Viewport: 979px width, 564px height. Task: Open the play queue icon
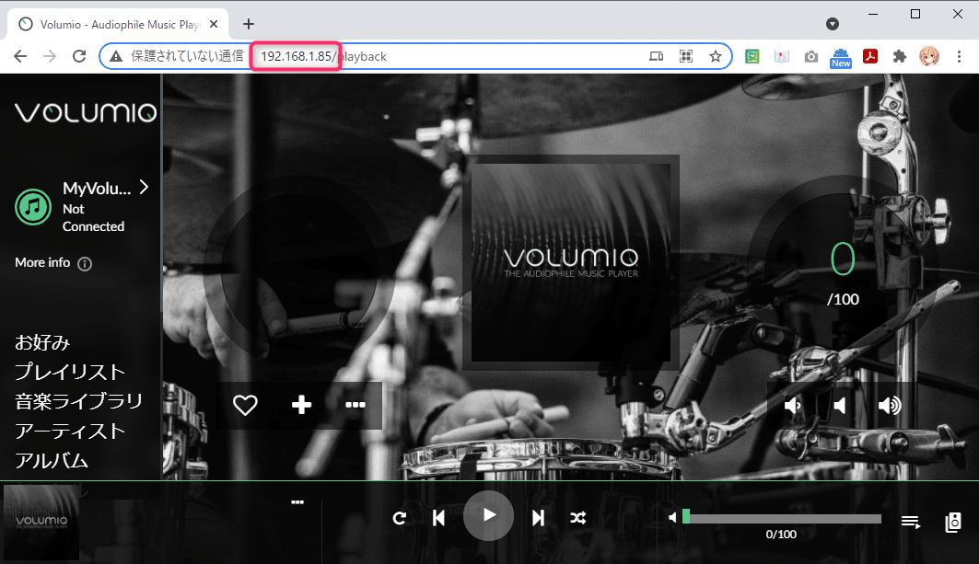pos(911,522)
